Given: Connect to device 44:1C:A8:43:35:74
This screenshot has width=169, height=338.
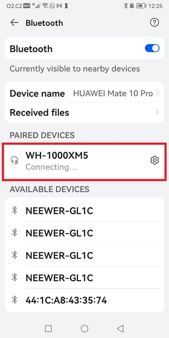Looking at the screenshot, I should pos(84,300).
